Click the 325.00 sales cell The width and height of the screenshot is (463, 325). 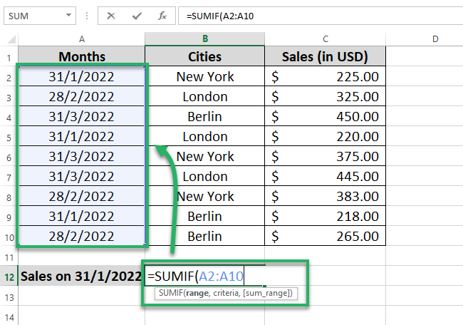[x=325, y=96]
